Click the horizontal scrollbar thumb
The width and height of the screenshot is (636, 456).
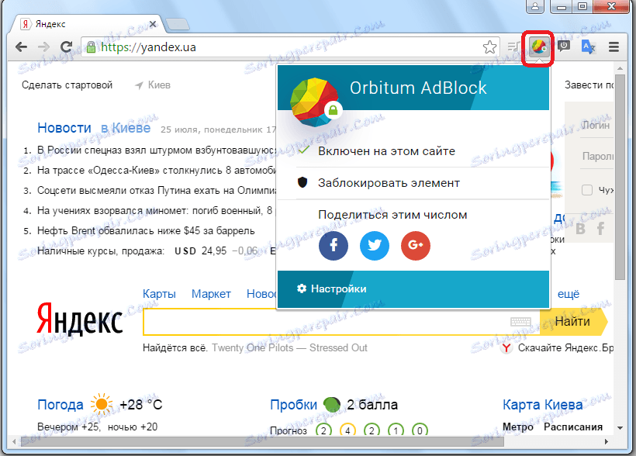click(x=262, y=441)
